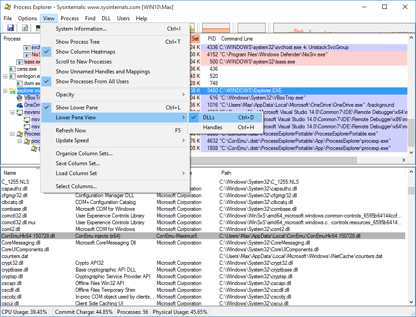Uncheck Show Processes From All Users
Image resolution: width=416 pixels, height=317 pixels.
tap(92, 82)
